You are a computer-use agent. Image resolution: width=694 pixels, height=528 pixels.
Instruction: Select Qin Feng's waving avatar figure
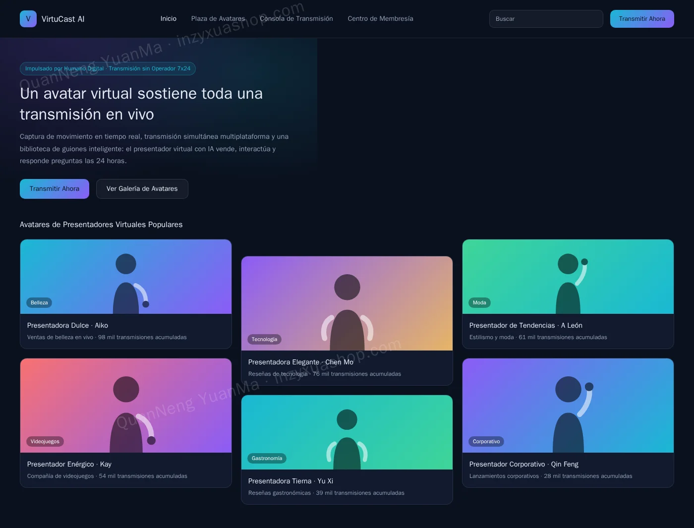pyautogui.click(x=573, y=414)
